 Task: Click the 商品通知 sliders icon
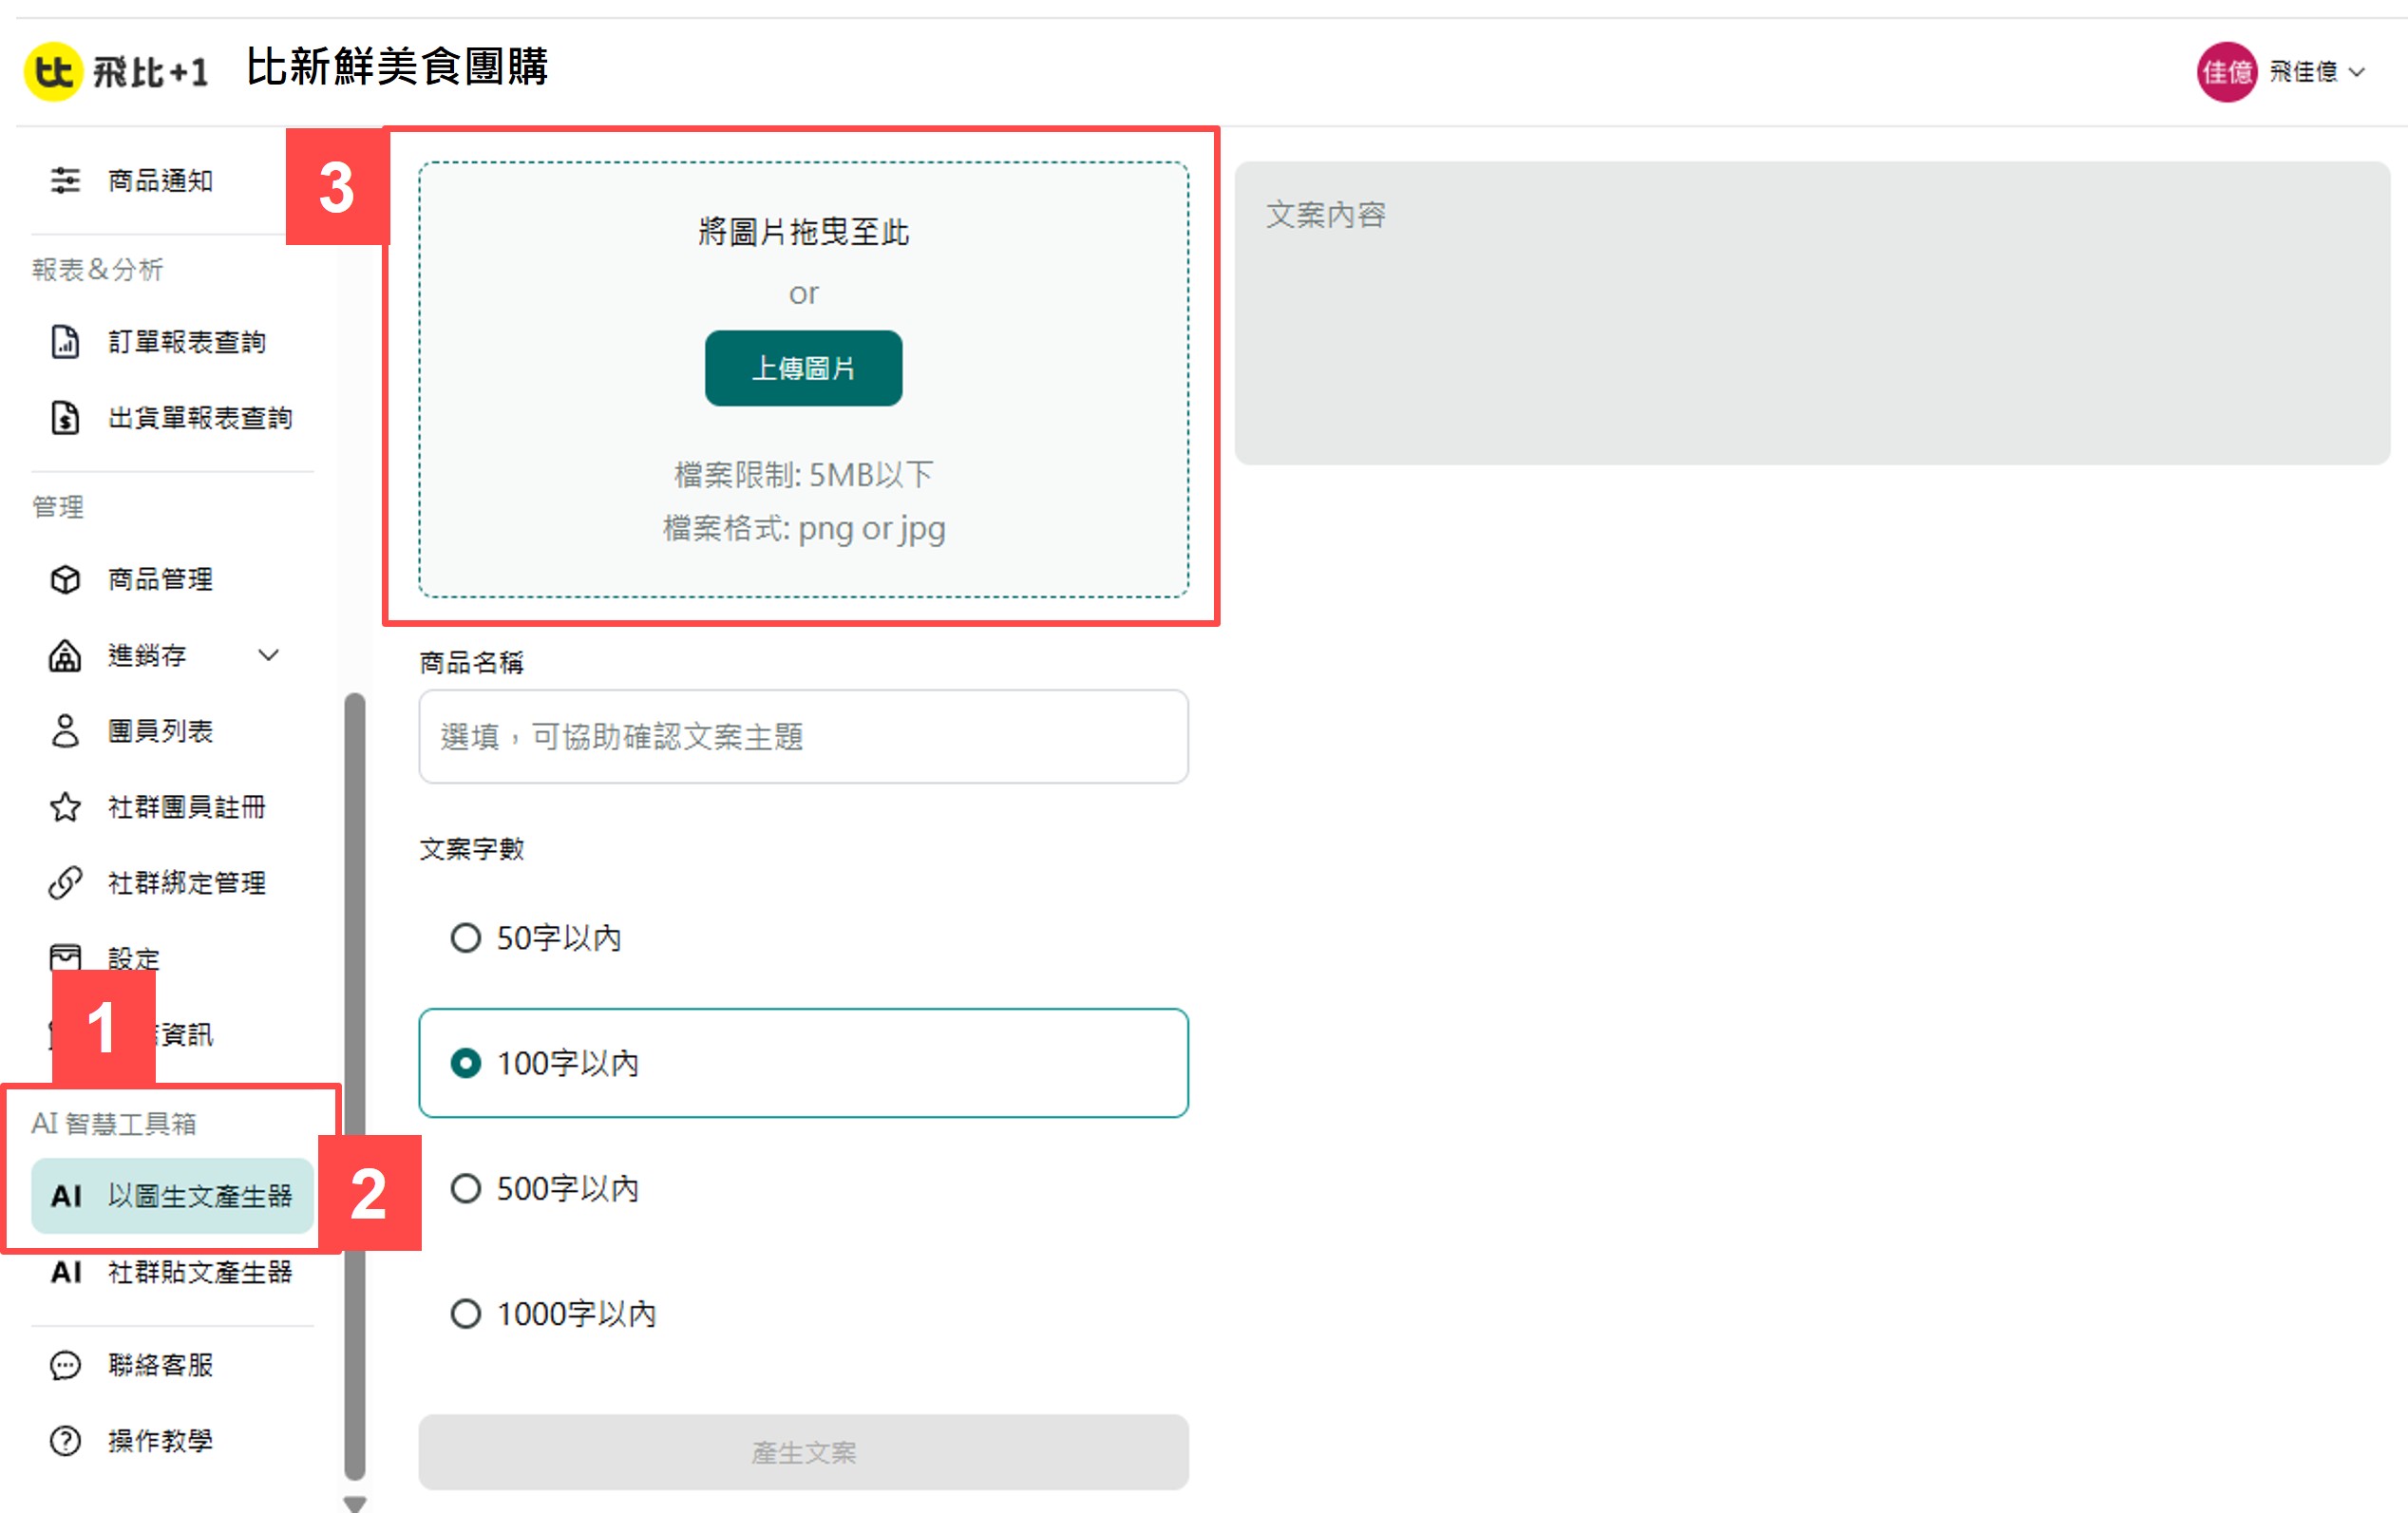click(x=65, y=180)
